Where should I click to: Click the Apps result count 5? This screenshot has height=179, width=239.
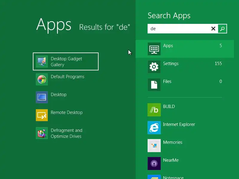(221, 46)
